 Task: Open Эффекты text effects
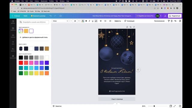pos(118,21)
